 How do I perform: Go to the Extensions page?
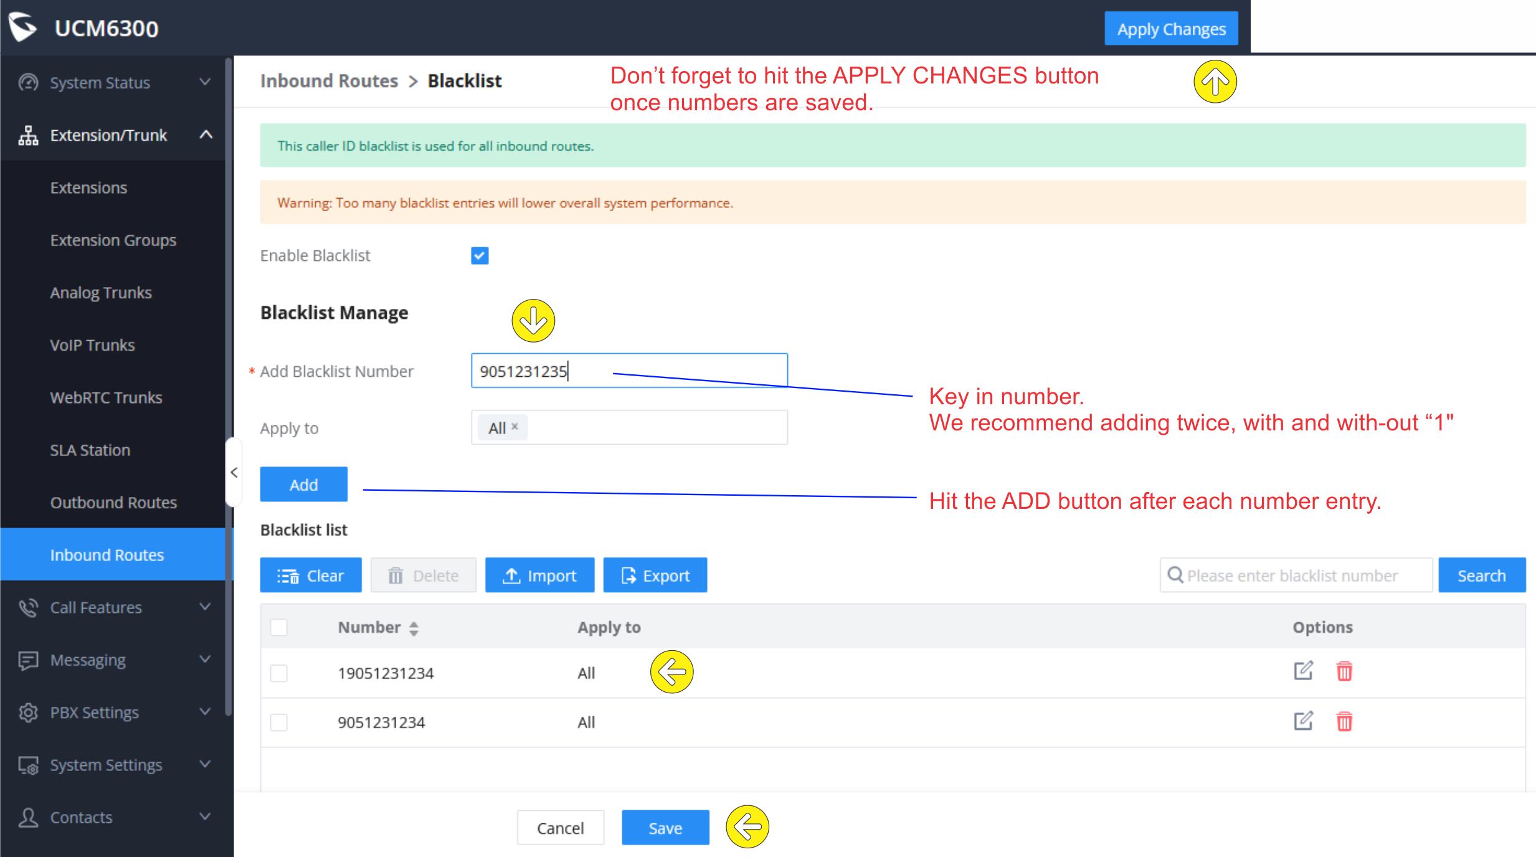[88, 188]
